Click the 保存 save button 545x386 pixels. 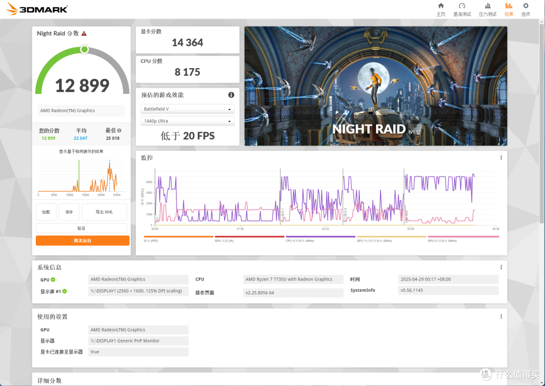(x=69, y=212)
